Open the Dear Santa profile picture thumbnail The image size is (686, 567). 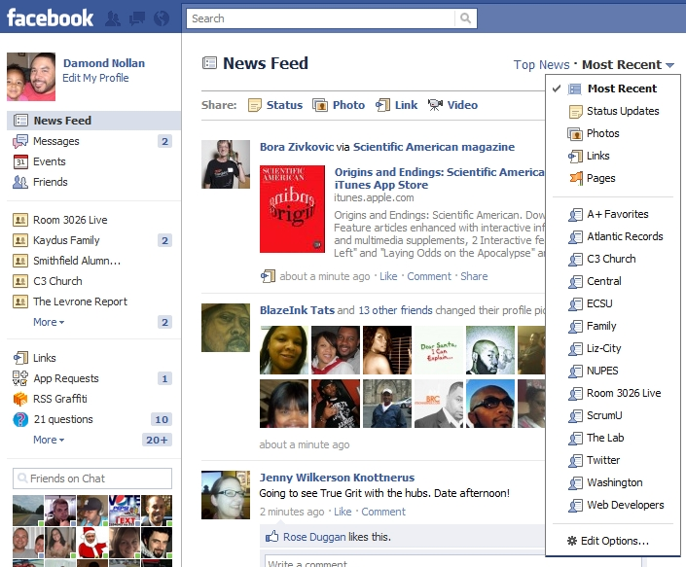tap(439, 350)
